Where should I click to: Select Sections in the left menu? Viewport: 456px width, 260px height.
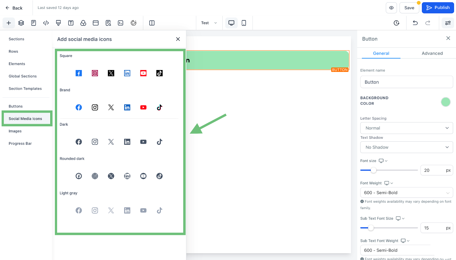(17, 39)
